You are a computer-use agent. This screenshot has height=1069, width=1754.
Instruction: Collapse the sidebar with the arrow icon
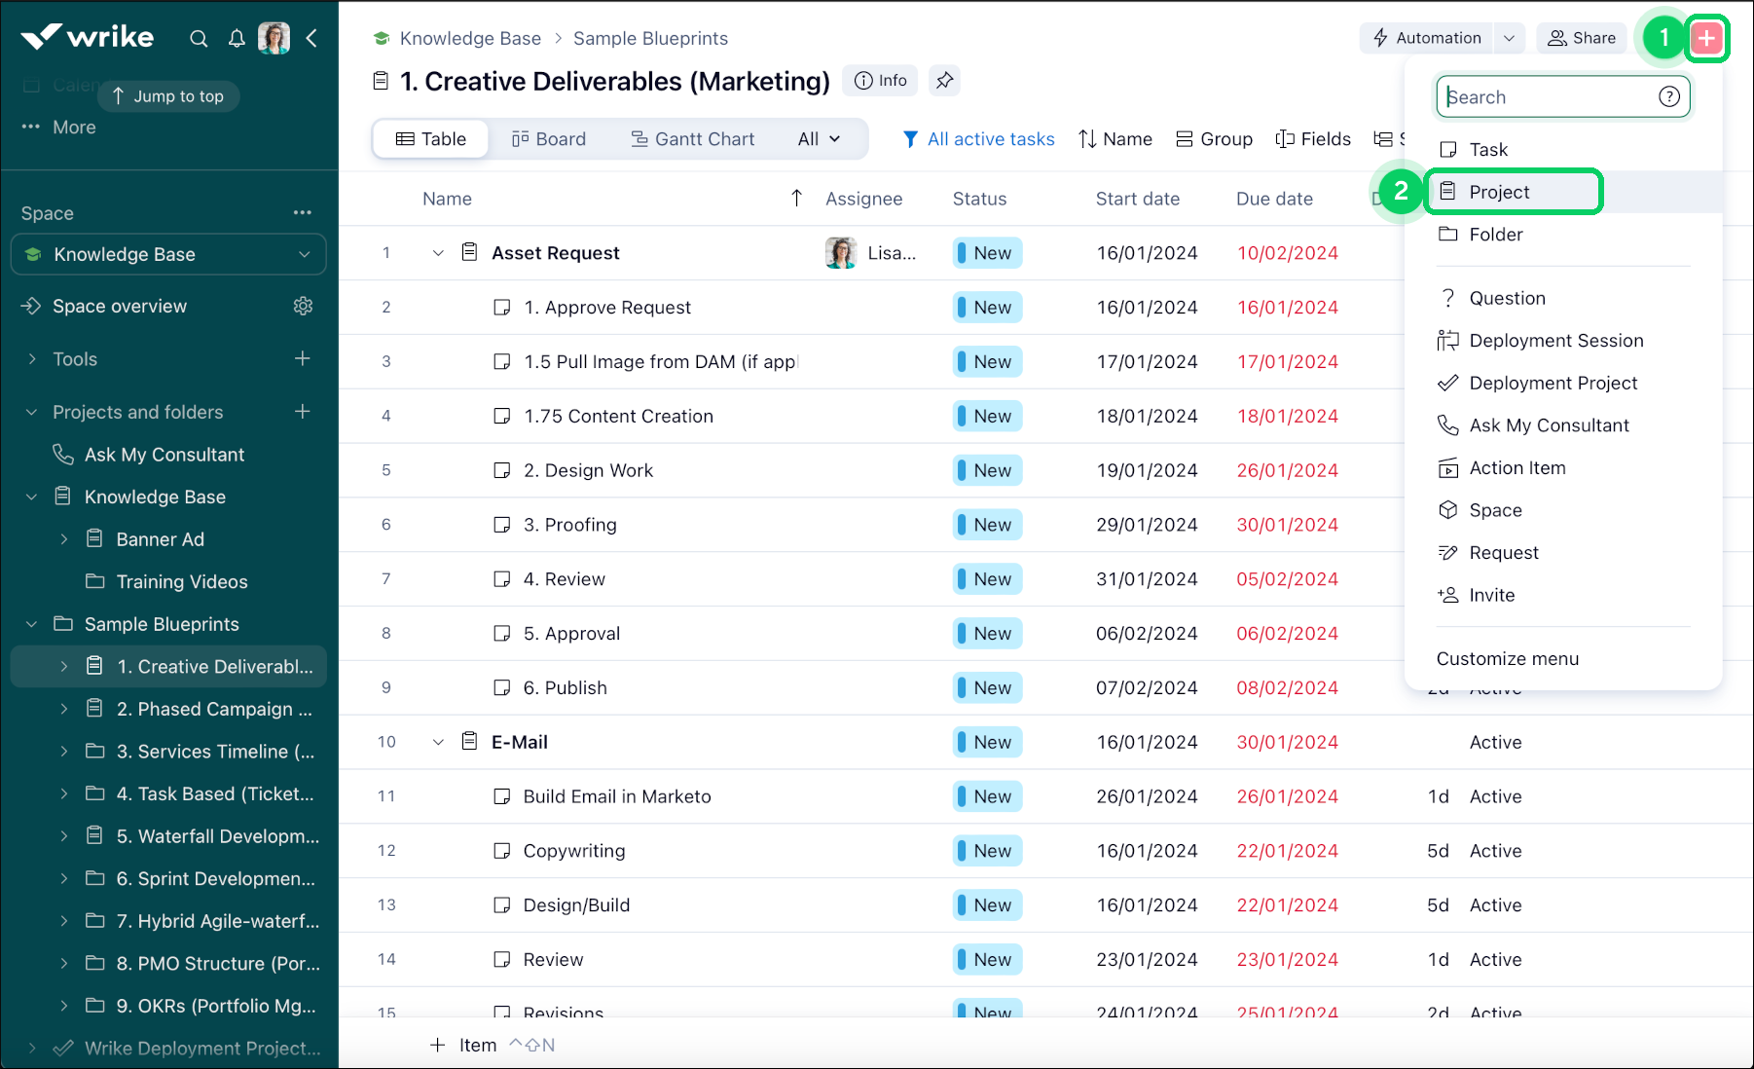(311, 39)
